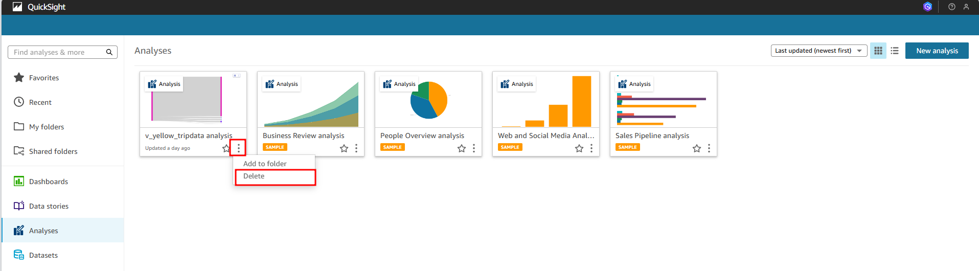Image resolution: width=979 pixels, height=271 pixels.
Task: Open the Datasets section
Action: pyautogui.click(x=43, y=255)
